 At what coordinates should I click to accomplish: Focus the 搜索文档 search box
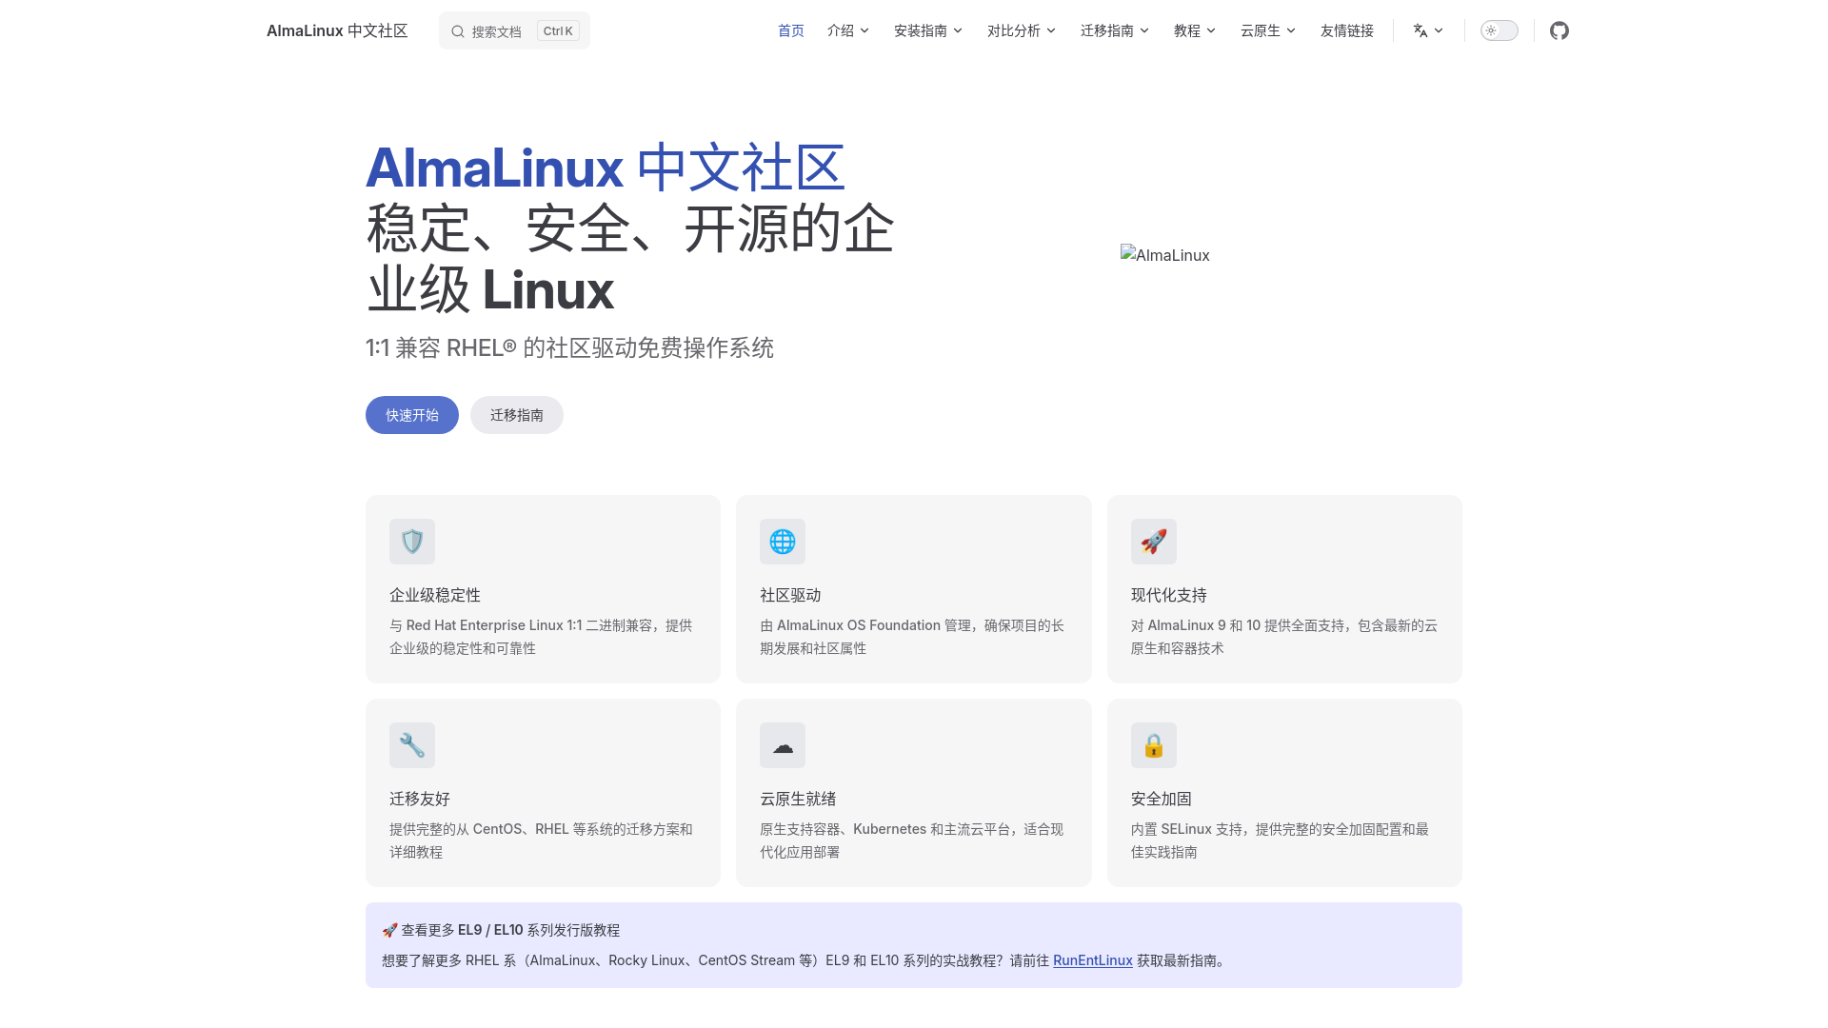pyautogui.click(x=514, y=30)
